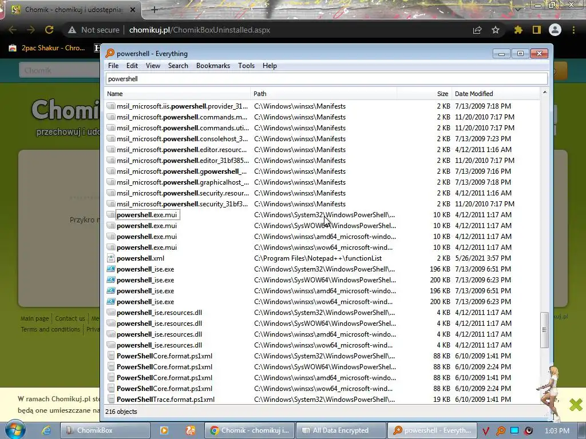Open Chrome three-dot menu

(573, 30)
